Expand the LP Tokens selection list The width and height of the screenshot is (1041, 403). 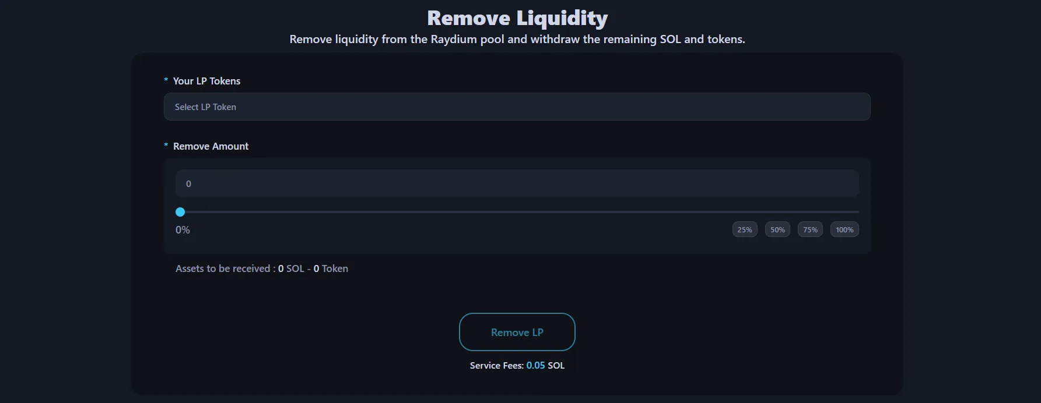click(517, 107)
